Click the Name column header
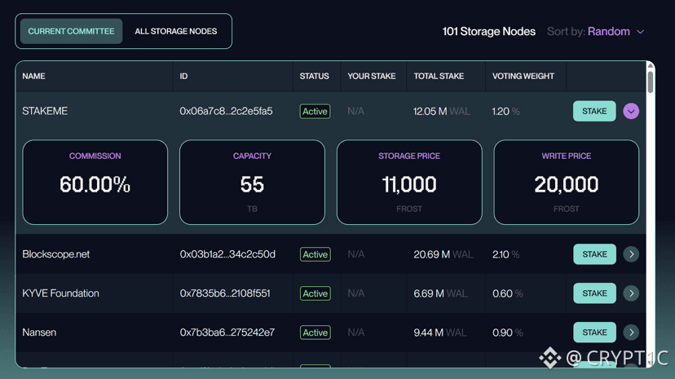 pyautogui.click(x=33, y=76)
